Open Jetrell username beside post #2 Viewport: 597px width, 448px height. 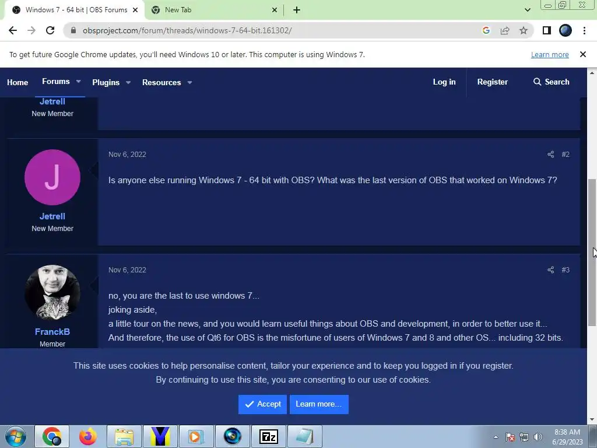52,216
